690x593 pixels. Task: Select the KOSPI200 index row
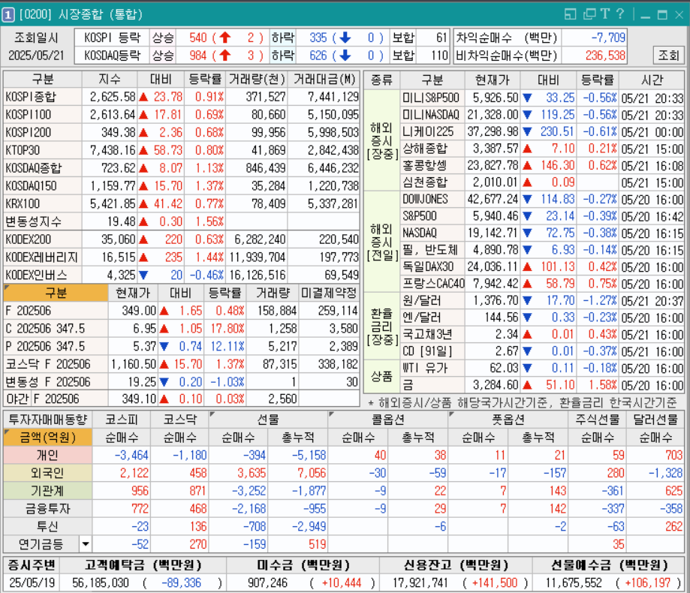click(x=181, y=132)
